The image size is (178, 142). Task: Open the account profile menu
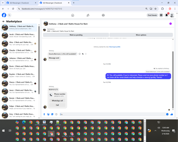(172, 15)
